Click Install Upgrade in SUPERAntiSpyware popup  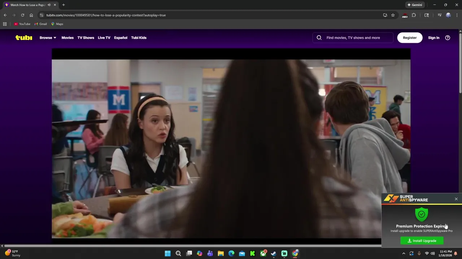tap(422, 241)
